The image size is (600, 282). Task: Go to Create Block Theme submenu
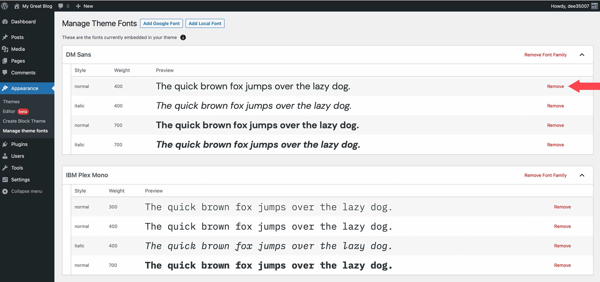(x=24, y=121)
